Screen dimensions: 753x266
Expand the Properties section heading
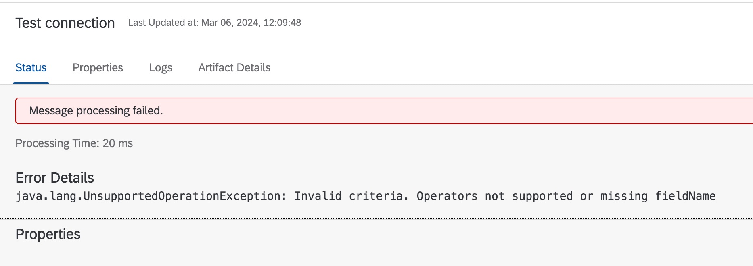48,234
